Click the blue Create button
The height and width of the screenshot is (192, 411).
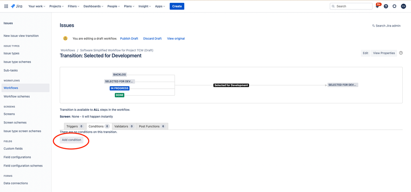(177, 6)
